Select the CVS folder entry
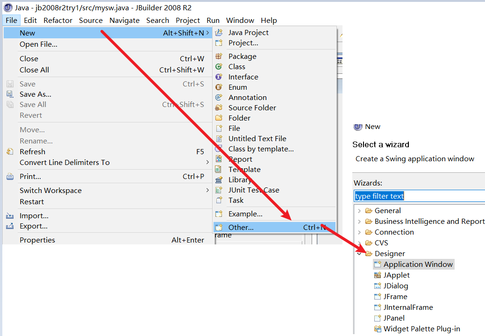Image resolution: width=485 pixels, height=336 pixels. pos(381,243)
